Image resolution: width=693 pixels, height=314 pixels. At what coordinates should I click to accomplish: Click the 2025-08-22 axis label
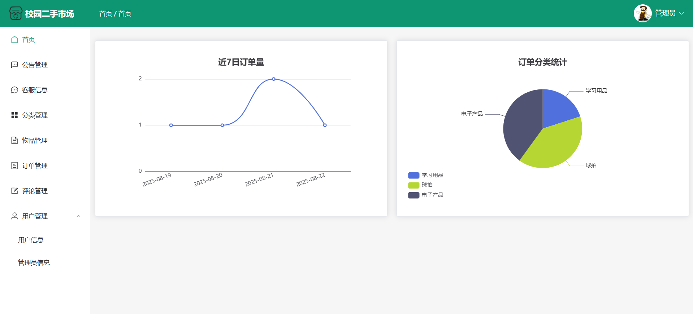pyautogui.click(x=311, y=180)
